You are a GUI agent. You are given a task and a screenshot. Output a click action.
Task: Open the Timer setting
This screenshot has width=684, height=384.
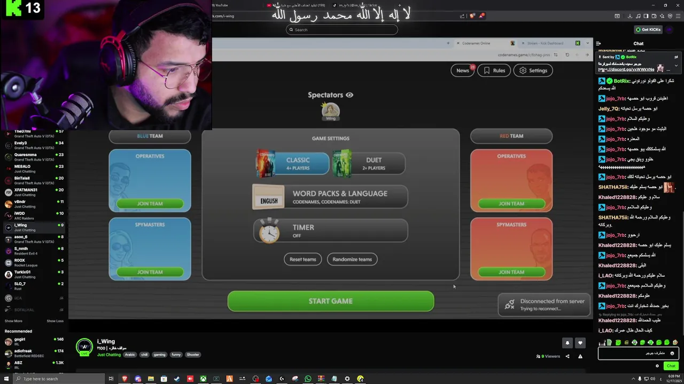330,231
